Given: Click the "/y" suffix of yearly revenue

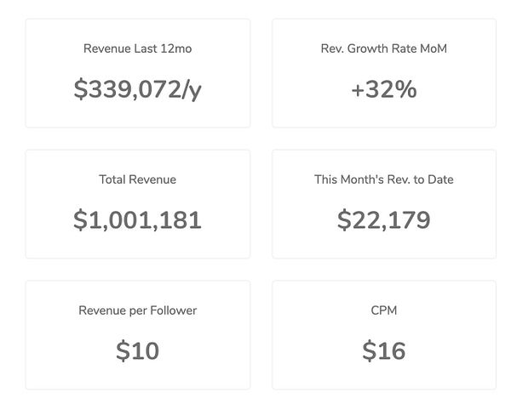Looking at the screenshot, I should (190, 90).
